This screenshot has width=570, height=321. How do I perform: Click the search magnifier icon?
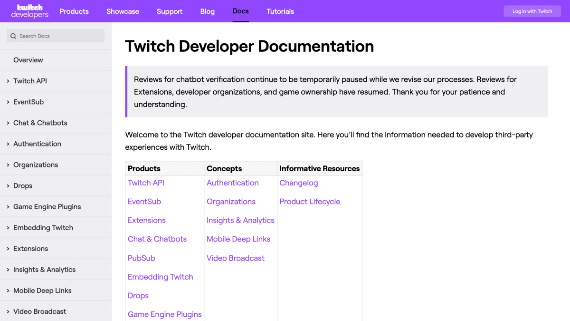(13, 36)
